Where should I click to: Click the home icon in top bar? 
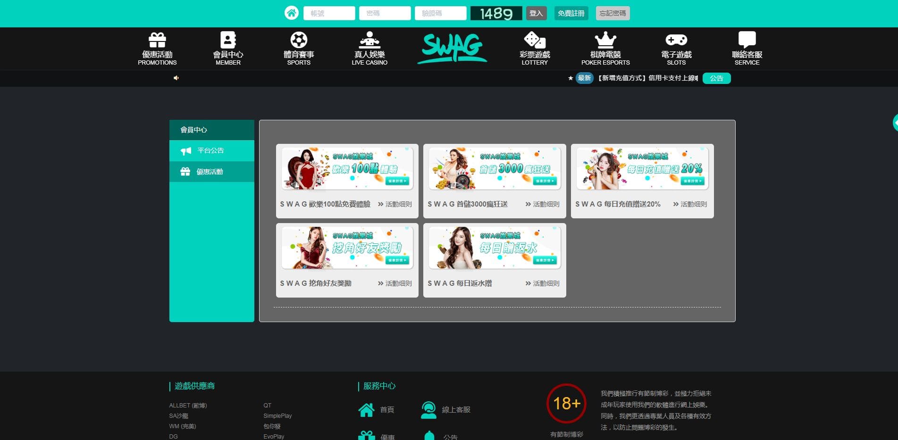tap(291, 13)
